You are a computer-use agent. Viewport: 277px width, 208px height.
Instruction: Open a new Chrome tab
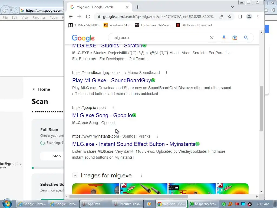coord(138,7)
